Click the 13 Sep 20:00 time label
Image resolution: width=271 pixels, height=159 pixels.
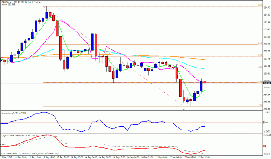click(63, 157)
